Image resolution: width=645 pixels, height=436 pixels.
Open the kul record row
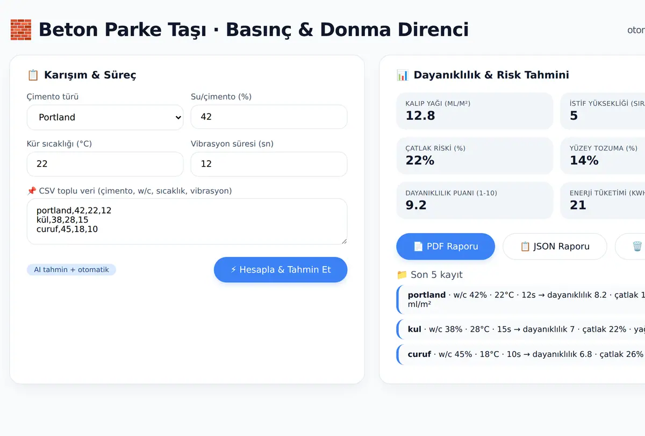point(521,329)
